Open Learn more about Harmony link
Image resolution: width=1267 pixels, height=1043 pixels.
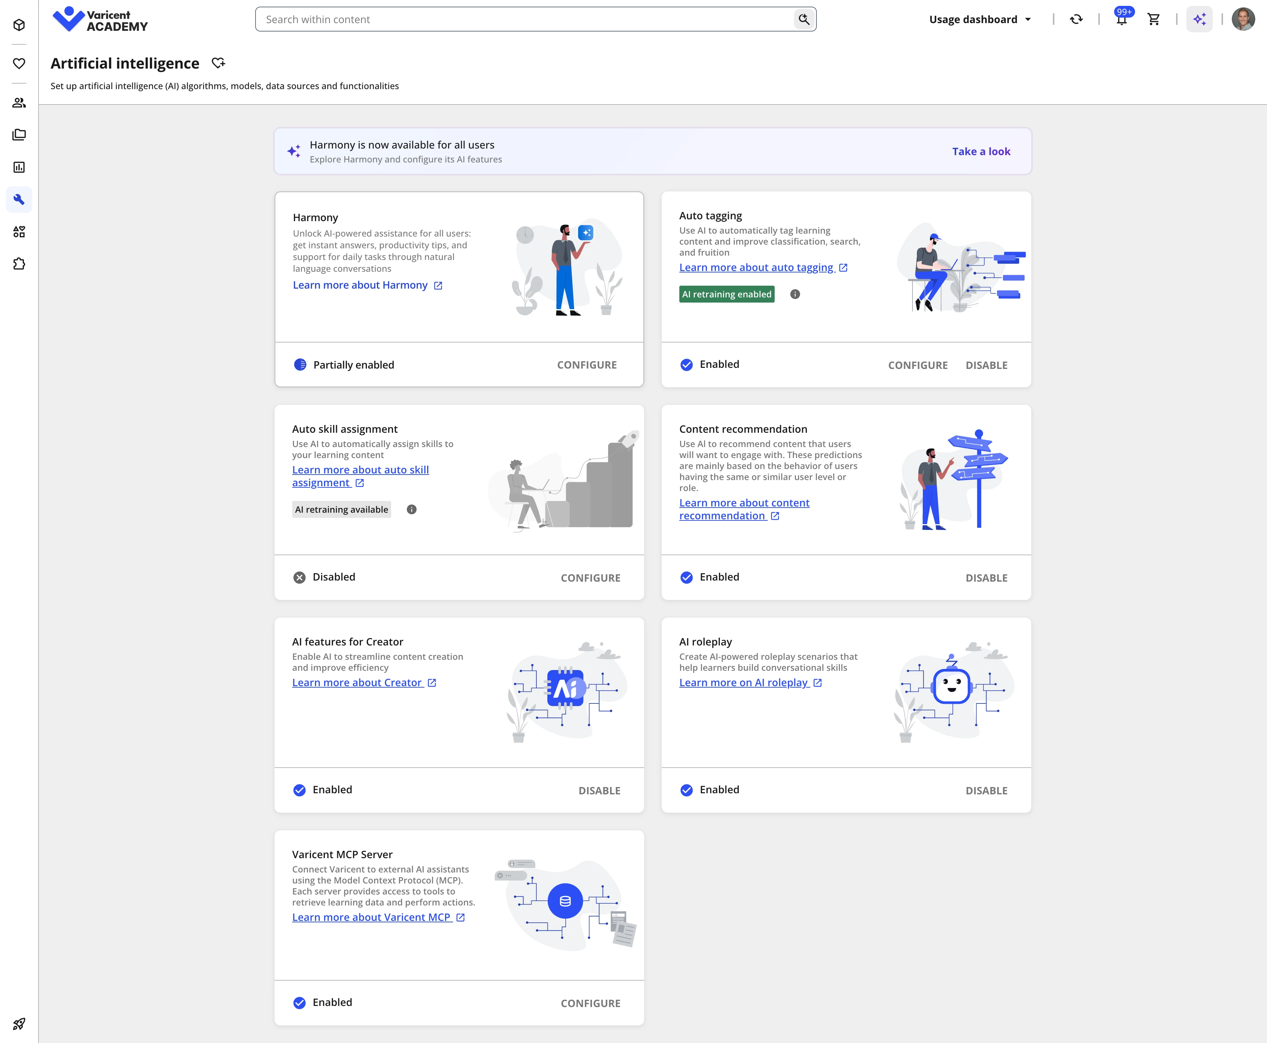367,285
